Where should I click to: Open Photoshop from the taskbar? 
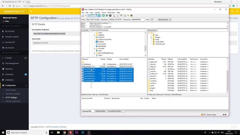pos(83,132)
